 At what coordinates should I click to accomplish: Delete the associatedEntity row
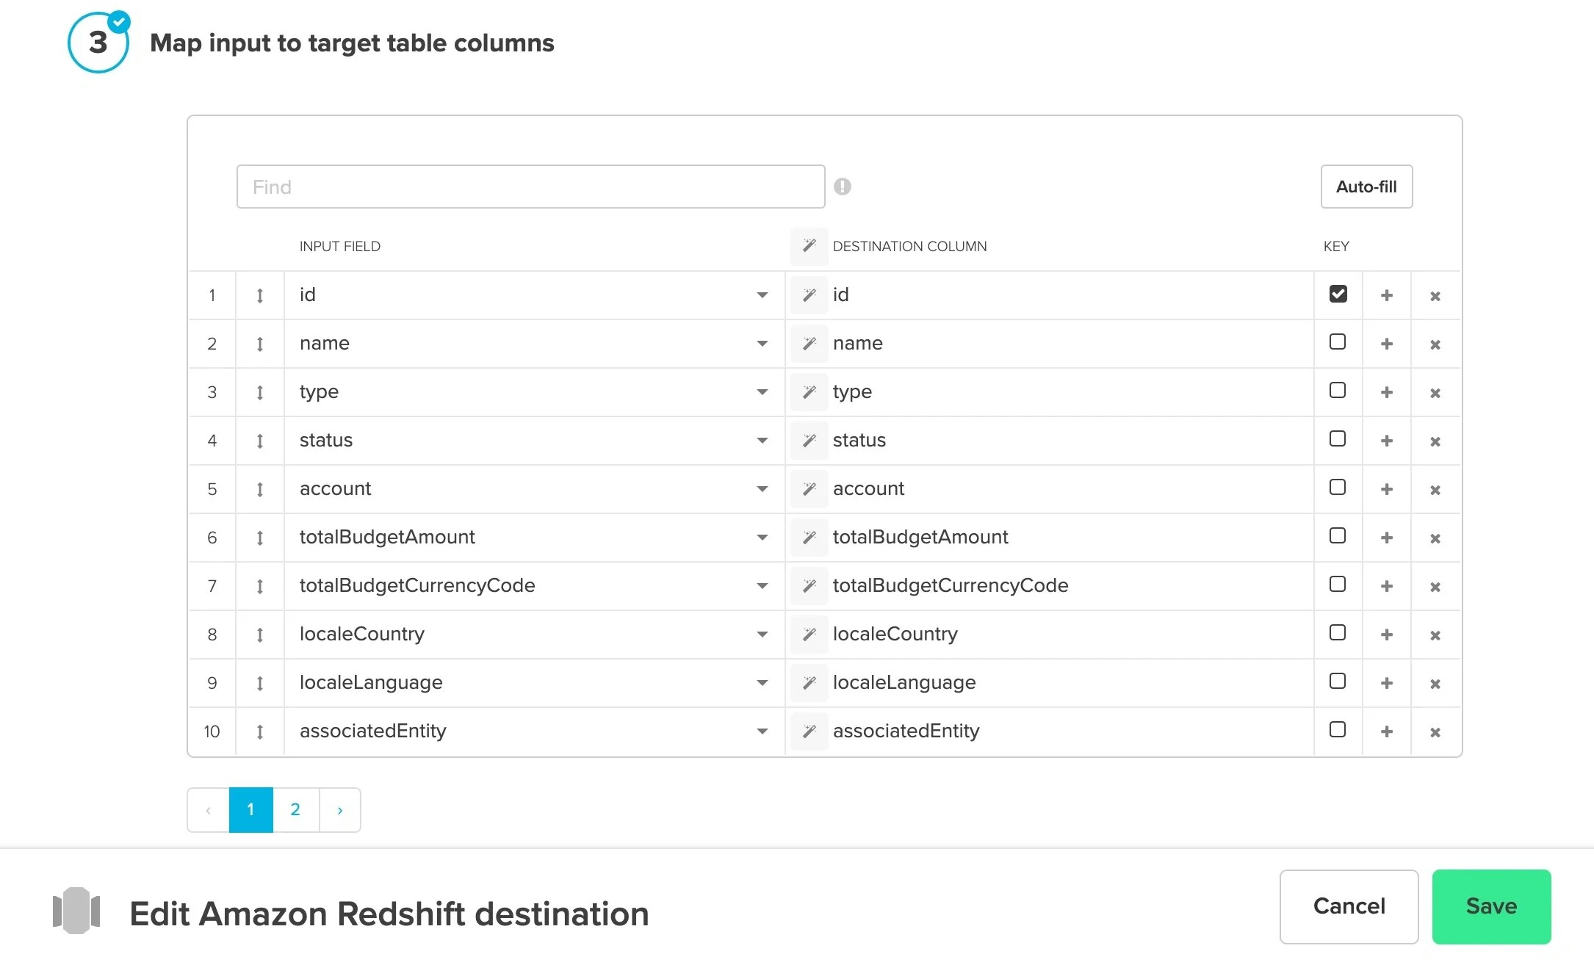(x=1435, y=731)
